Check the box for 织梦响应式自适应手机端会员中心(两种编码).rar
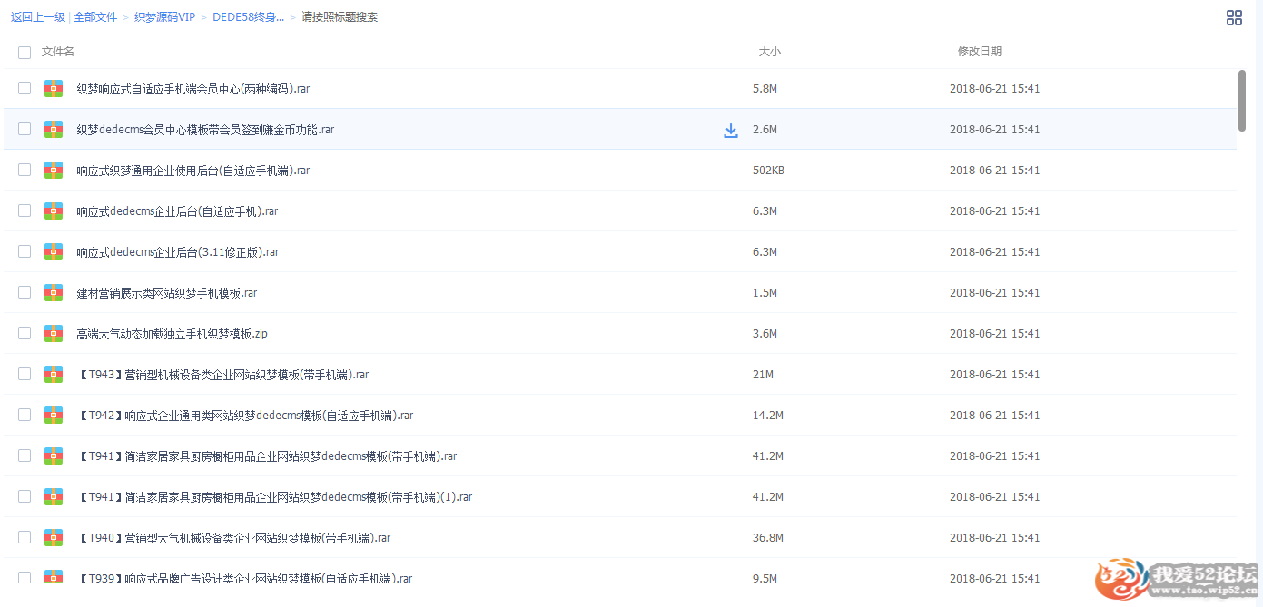The height and width of the screenshot is (607, 1263). (x=25, y=88)
